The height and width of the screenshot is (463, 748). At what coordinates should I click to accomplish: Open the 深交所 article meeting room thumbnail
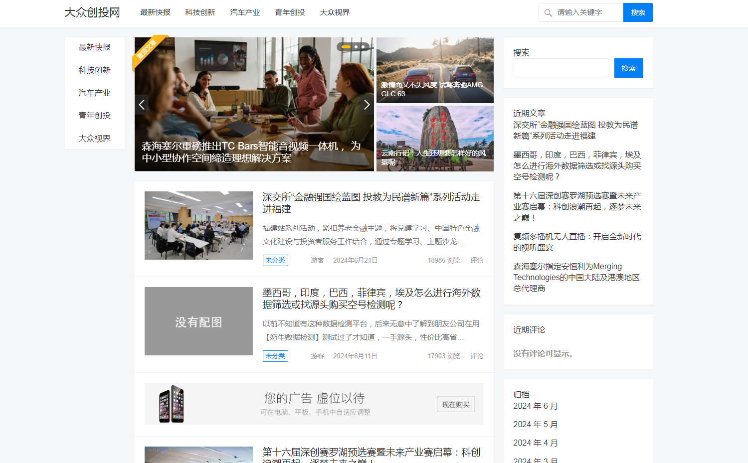pyautogui.click(x=198, y=225)
